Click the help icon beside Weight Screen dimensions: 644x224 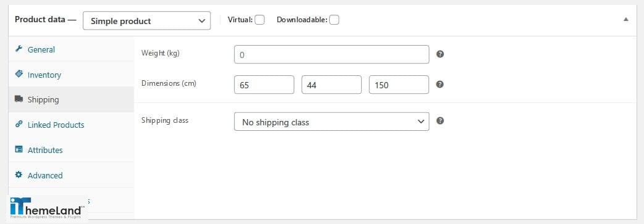point(440,54)
